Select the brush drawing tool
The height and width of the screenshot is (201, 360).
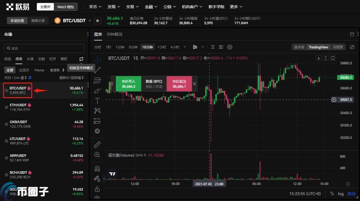(97, 91)
